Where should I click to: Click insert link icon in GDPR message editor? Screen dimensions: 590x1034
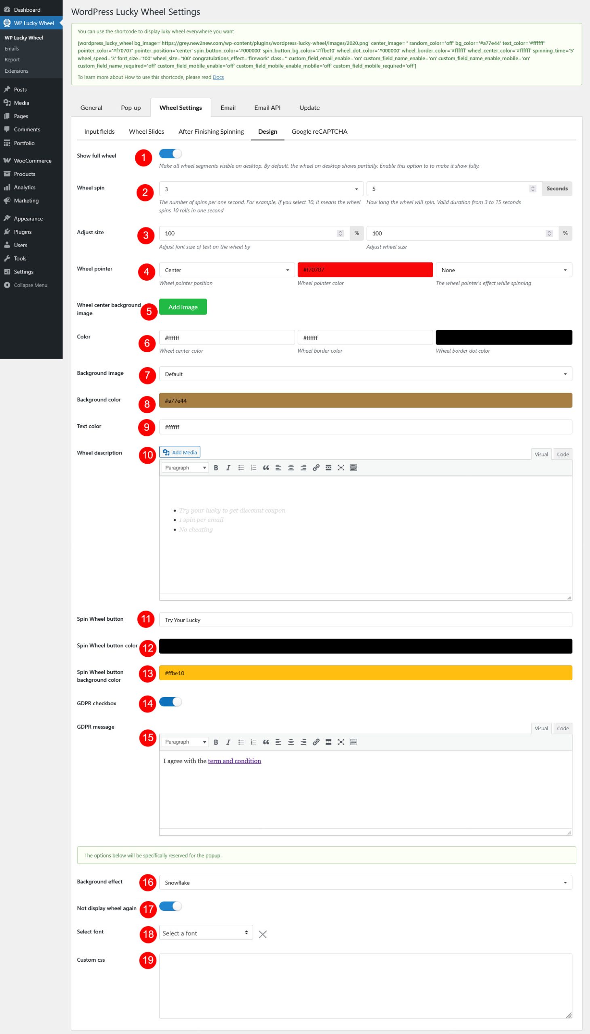[316, 742]
